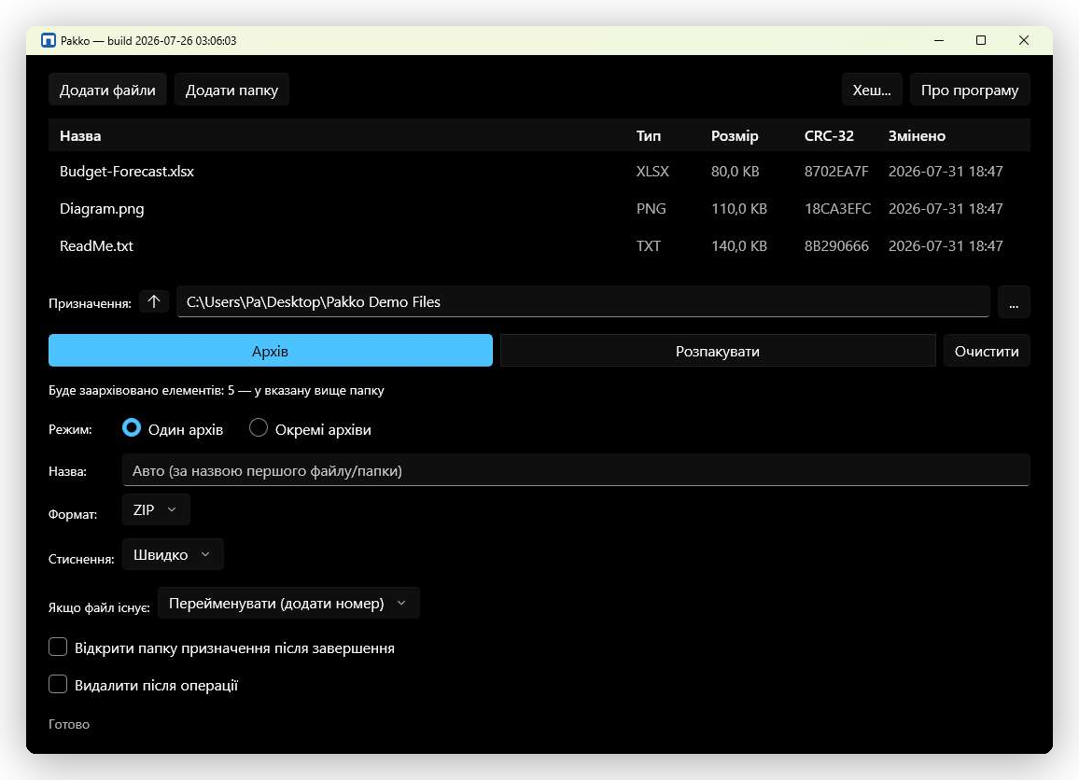This screenshot has width=1079, height=780.
Task: Click CRC value 18CA3EFC
Action: pyautogui.click(x=837, y=208)
